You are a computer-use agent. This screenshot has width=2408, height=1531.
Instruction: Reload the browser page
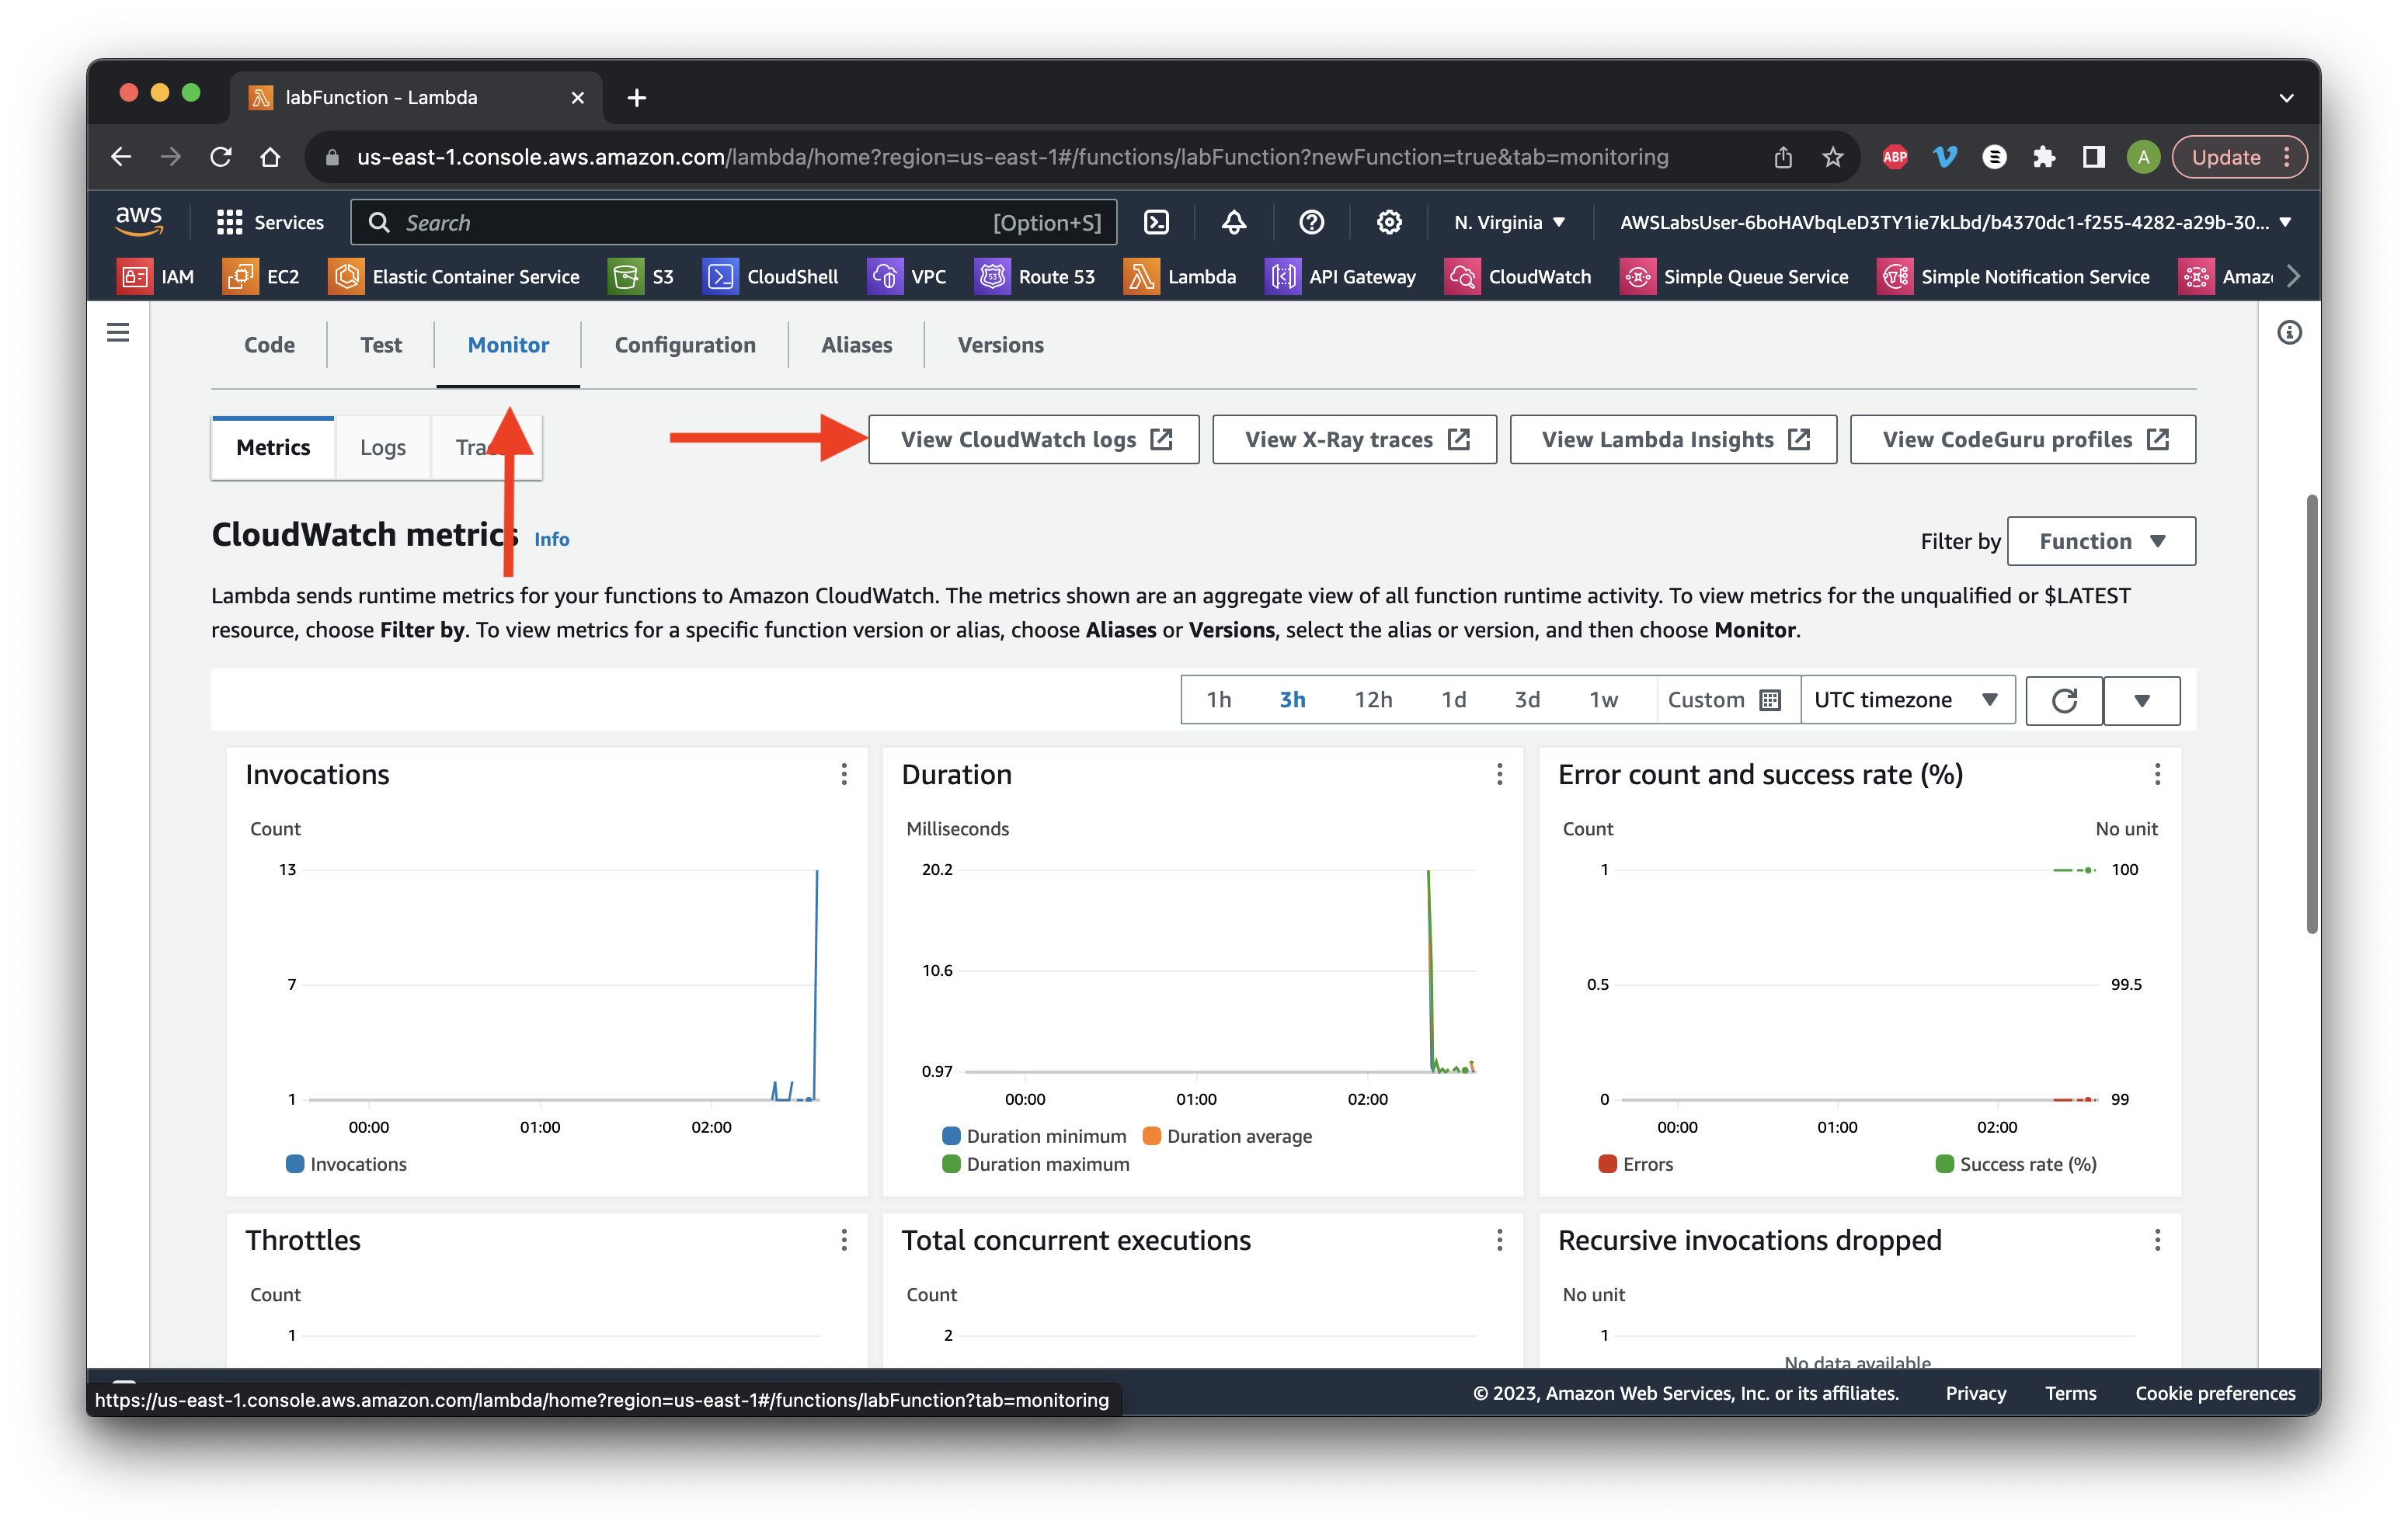pyautogui.click(x=221, y=157)
